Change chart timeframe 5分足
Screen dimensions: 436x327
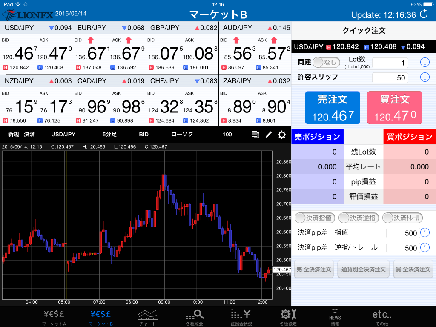click(x=109, y=134)
